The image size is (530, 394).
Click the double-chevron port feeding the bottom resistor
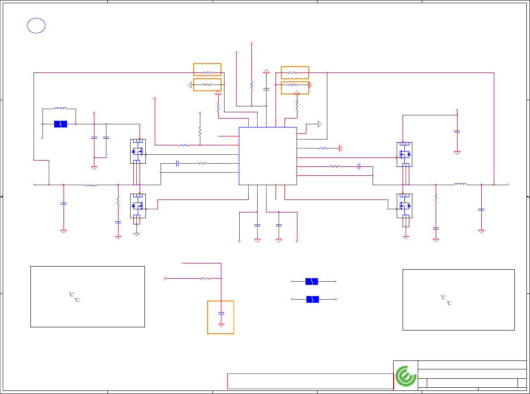[x=165, y=279]
